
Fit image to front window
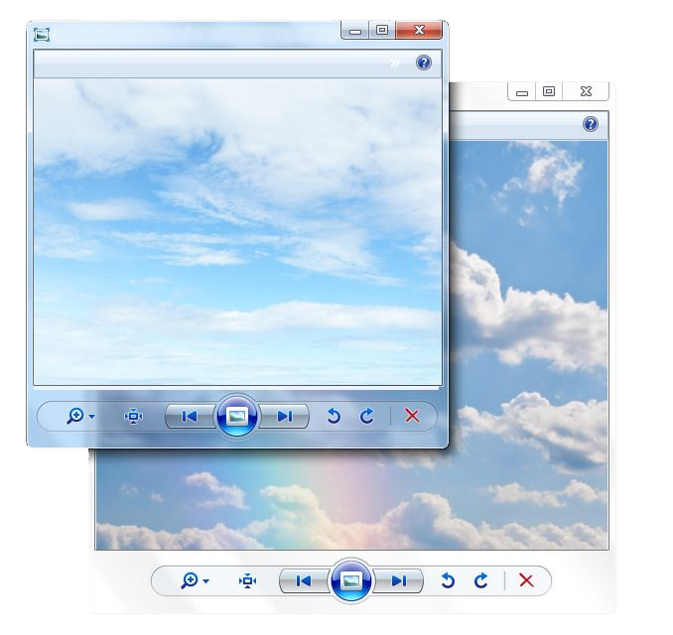tap(133, 416)
